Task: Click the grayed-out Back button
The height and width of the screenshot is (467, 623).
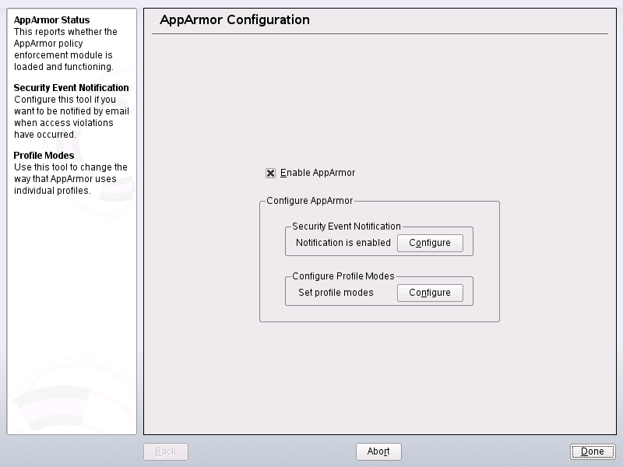Action: [x=166, y=451]
